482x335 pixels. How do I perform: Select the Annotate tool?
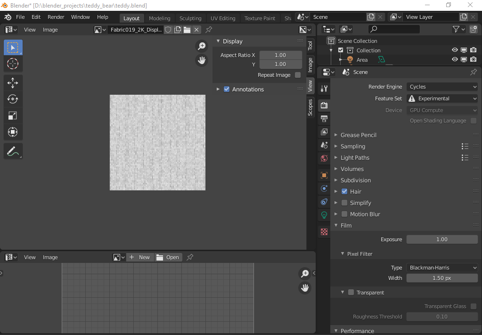pos(13,152)
